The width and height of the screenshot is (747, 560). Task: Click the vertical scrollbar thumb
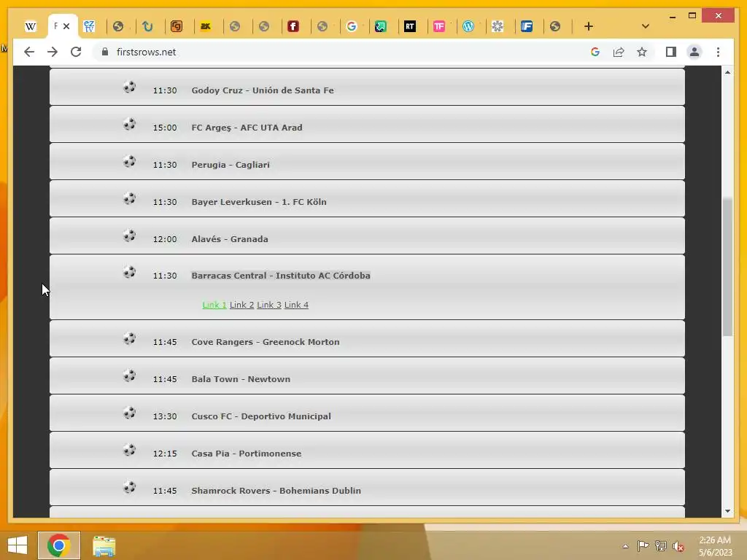(x=727, y=267)
